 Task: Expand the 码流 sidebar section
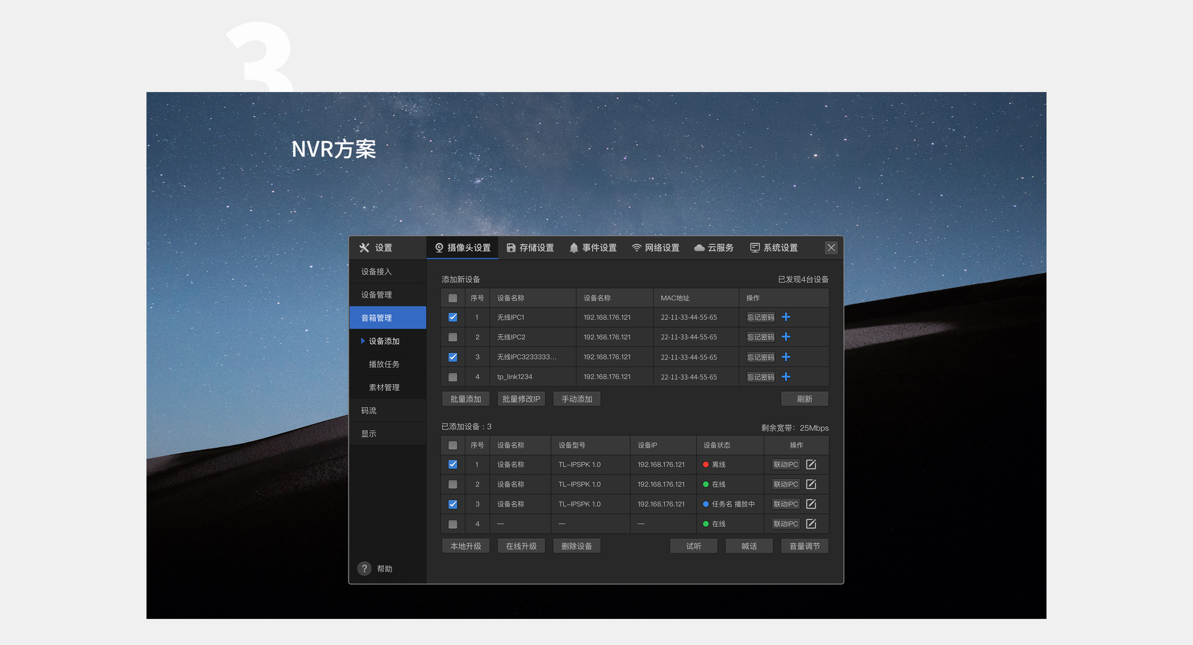pos(369,411)
